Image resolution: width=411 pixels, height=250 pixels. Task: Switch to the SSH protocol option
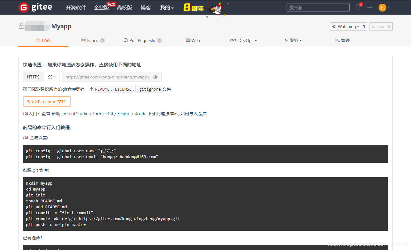tap(51, 77)
